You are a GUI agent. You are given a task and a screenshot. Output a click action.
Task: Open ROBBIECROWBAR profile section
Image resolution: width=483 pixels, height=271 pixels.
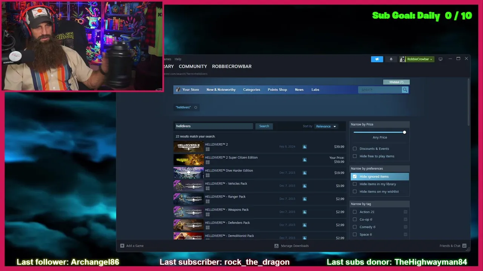tap(232, 66)
